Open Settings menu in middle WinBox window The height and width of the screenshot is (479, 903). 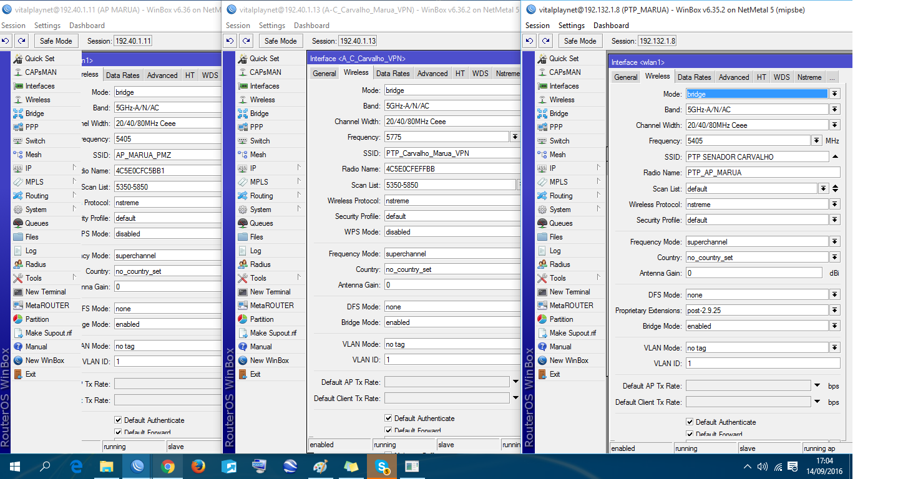272,26
